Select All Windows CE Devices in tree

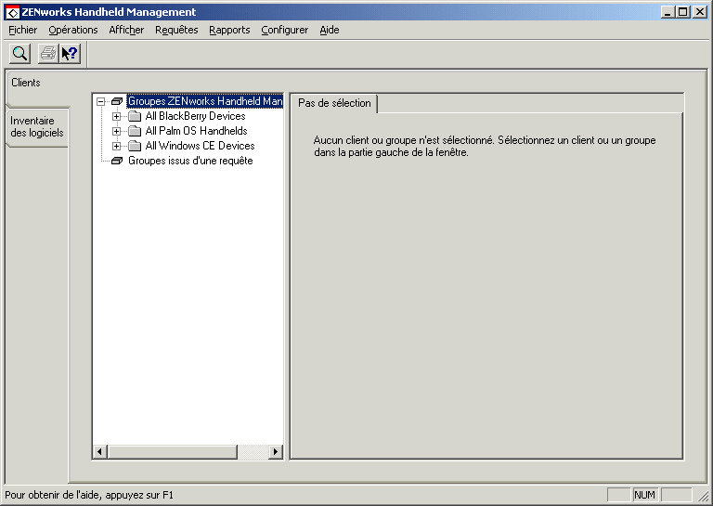(x=201, y=146)
